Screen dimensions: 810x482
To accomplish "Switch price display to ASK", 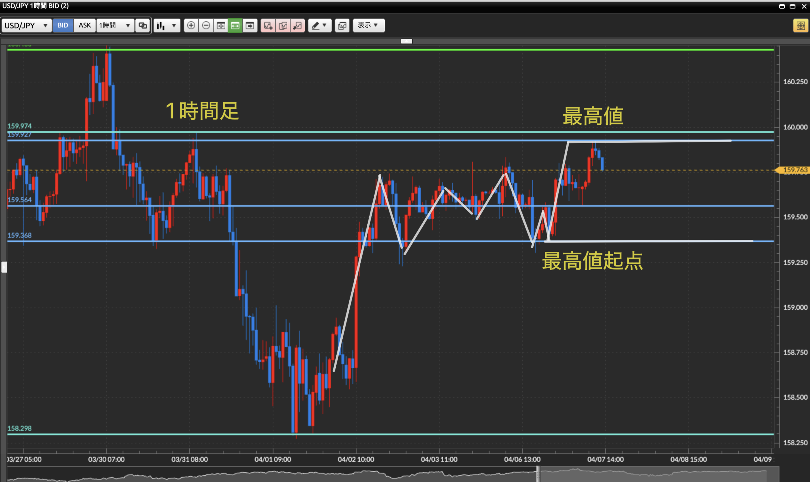I will click(x=85, y=25).
